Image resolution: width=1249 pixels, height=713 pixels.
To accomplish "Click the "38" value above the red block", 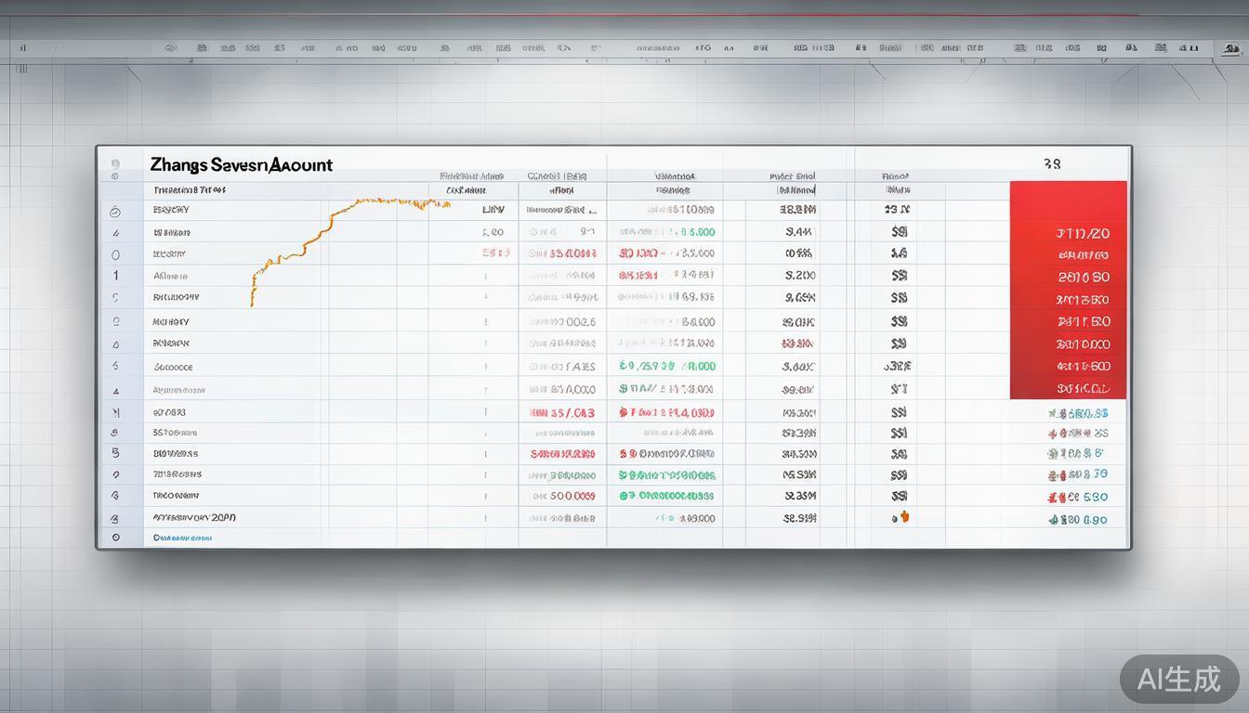I will pos(1051,164).
